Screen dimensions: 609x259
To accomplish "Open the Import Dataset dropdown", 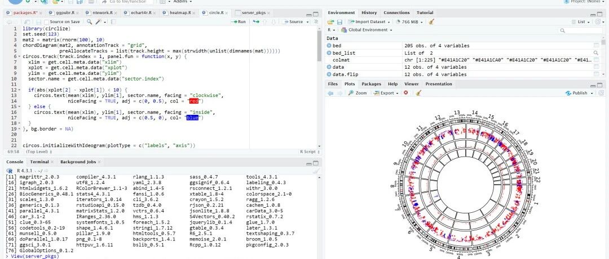I will [x=369, y=22].
